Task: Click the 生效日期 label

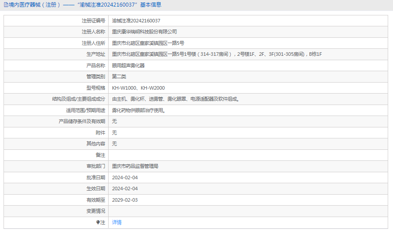Action: click(96, 188)
